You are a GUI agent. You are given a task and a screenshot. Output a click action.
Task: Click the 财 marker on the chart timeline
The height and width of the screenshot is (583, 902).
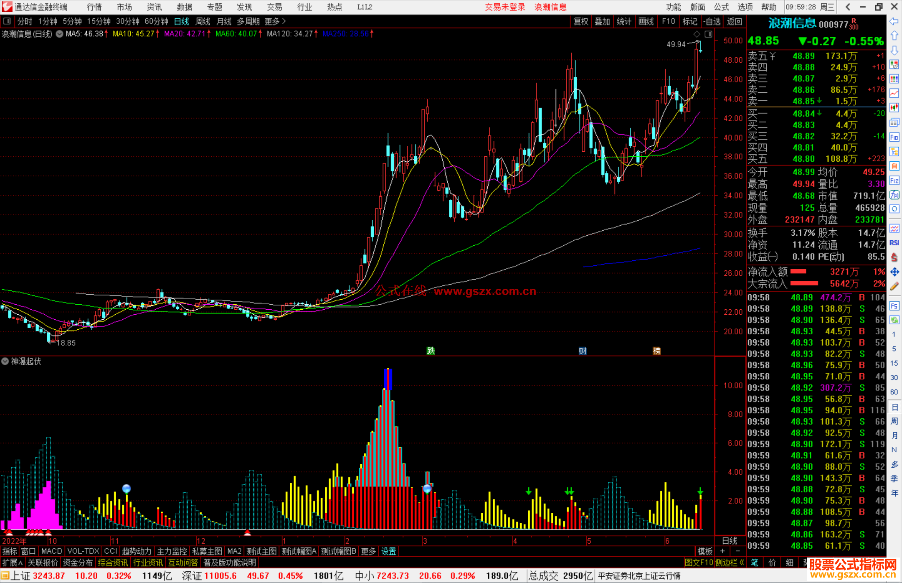(583, 351)
